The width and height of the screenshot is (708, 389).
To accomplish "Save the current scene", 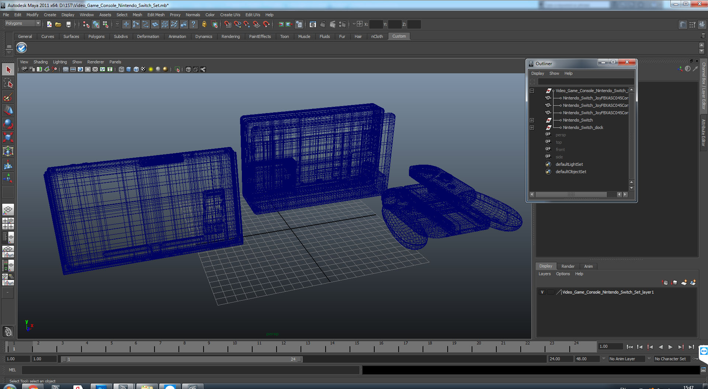I will [68, 24].
